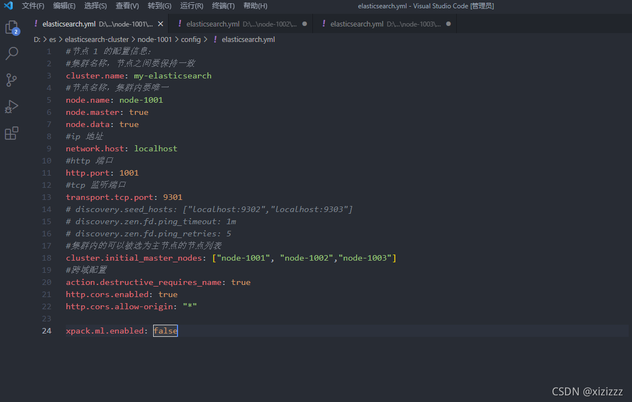This screenshot has height=402, width=632.
Task: Click breadcrumb segment D:
Action: click(x=37, y=39)
